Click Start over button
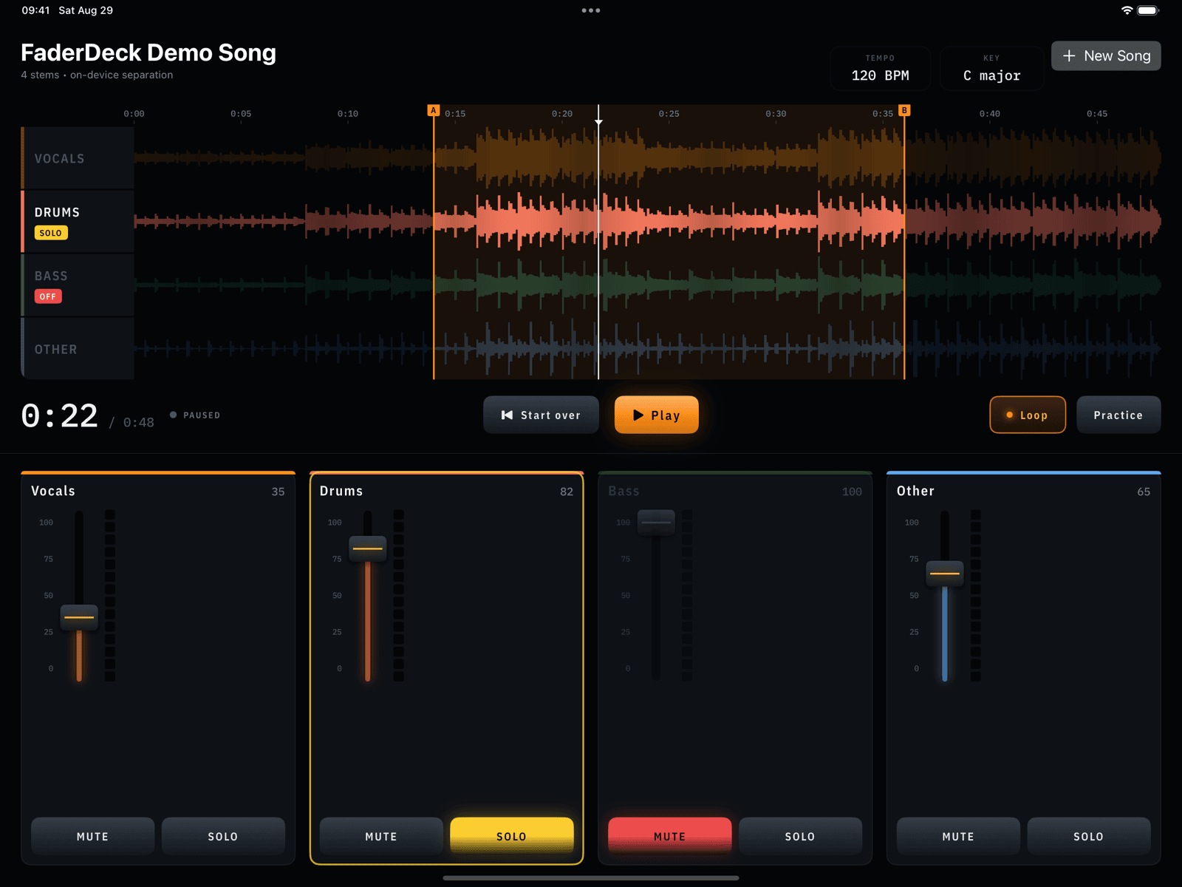Image resolution: width=1182 pixels, height=887 pixels. tap(541, 415)
